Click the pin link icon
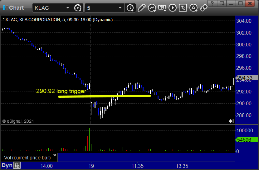 pos(203,8)
